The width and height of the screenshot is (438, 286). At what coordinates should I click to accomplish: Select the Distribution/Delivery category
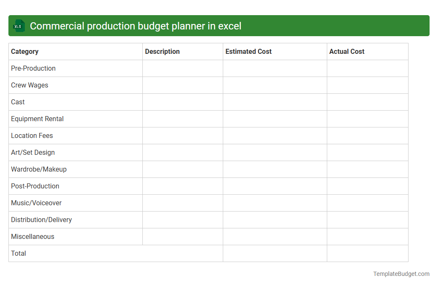pyautogui.click(x=41, y=220)
